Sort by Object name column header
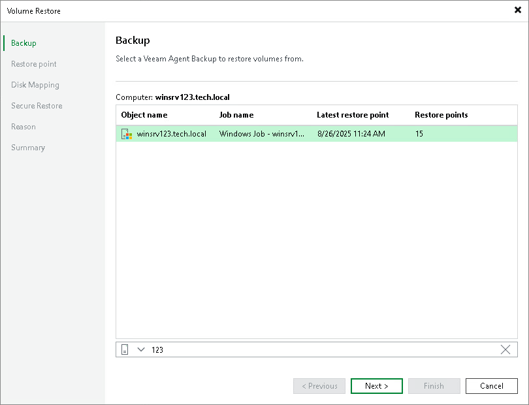Image resolution: width=529 pixels, height=405 pixels. [144, 115]
